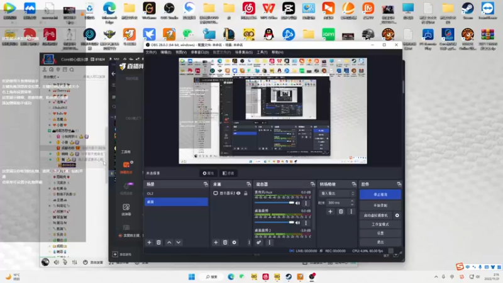Adjust transition duration 300 ms stepper
Image resolution: width=503 pixels, height=283 pixels.
(352, 203)
